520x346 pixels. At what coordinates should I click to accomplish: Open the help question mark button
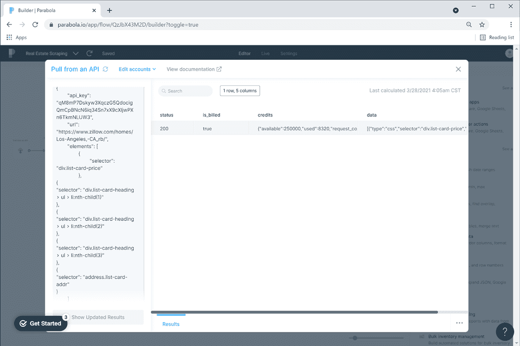coord(505,331)
